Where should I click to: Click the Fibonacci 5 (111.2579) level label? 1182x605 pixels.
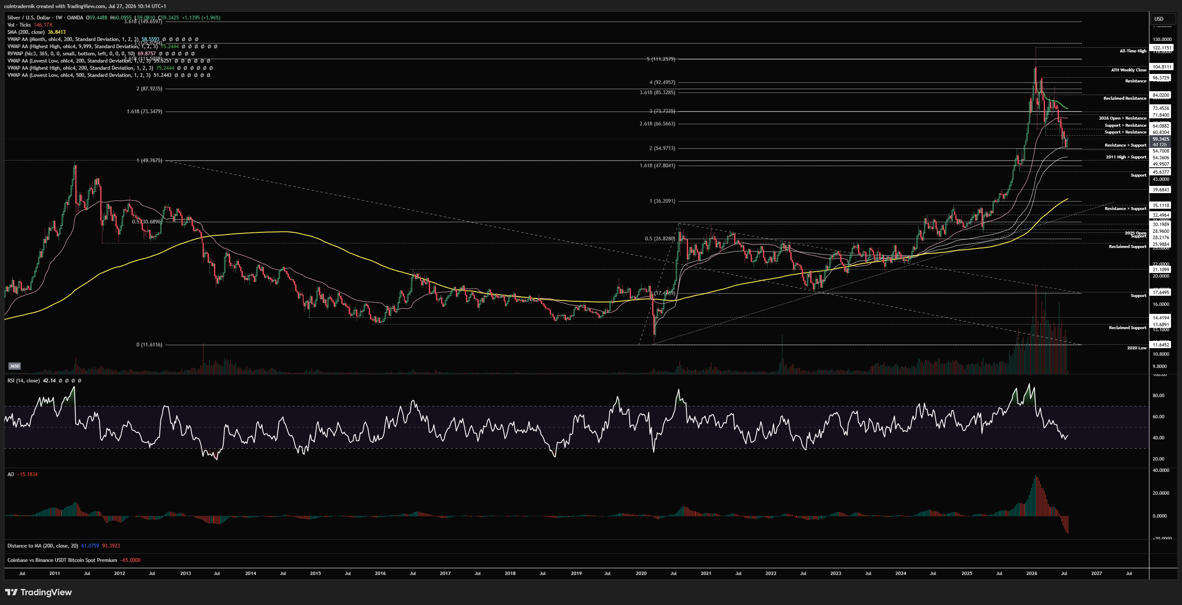tap(661, 59)
